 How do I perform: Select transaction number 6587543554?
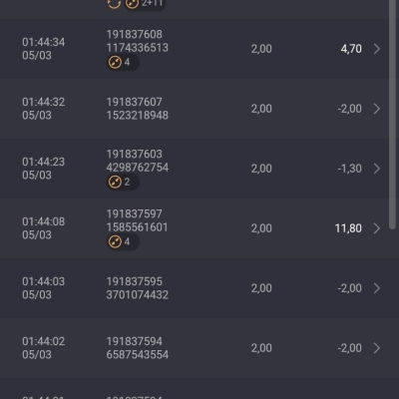point(138,354)
